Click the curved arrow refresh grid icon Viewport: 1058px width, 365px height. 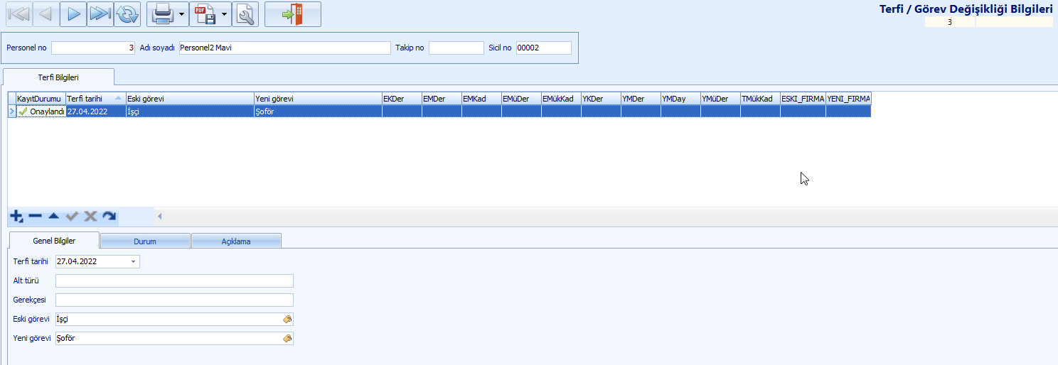109,216
